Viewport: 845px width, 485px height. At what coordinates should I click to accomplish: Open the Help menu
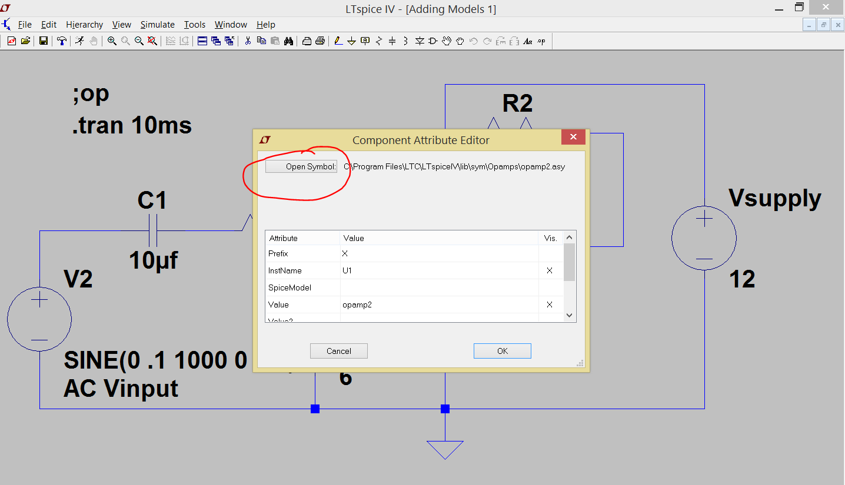point(266,25)
